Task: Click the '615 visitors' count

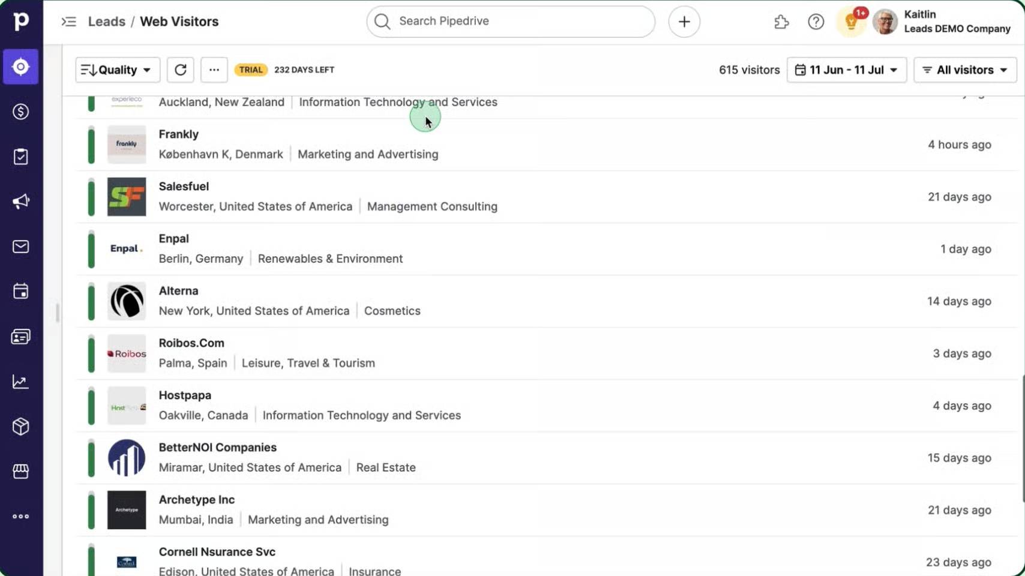Action: (750, 70)
